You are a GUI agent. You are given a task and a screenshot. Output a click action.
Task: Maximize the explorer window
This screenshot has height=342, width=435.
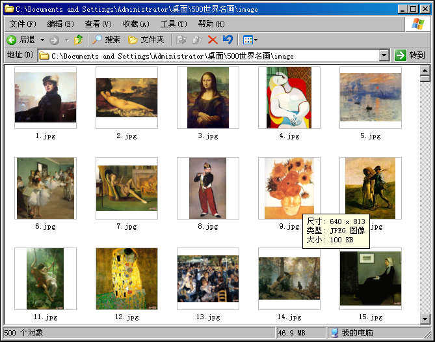tap(414, 9)
